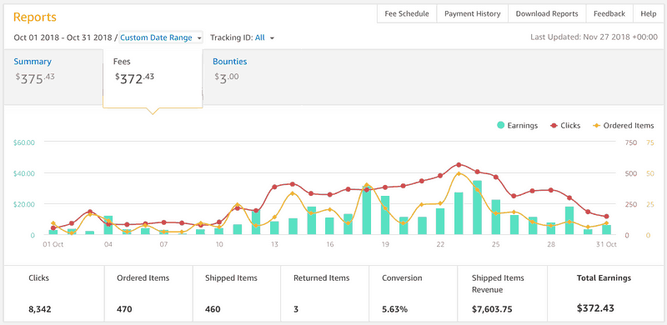Click the $40.00 axis label

tap(24, 173)
